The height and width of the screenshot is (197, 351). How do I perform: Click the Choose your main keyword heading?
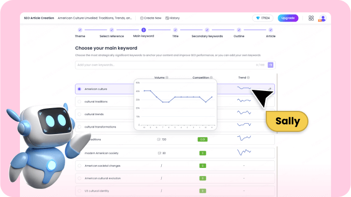pos(106,48)
